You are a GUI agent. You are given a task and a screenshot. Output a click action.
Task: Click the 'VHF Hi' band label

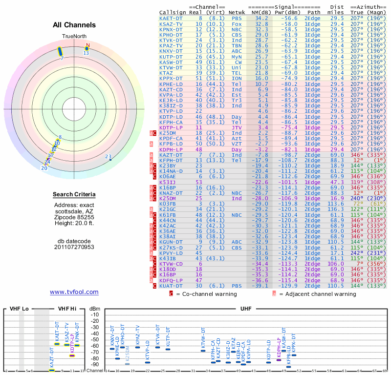67,309
